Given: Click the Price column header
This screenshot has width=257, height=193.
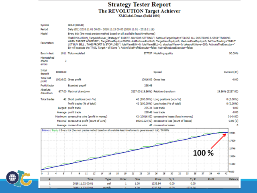Looking at the screenshot, I should 158,179.
